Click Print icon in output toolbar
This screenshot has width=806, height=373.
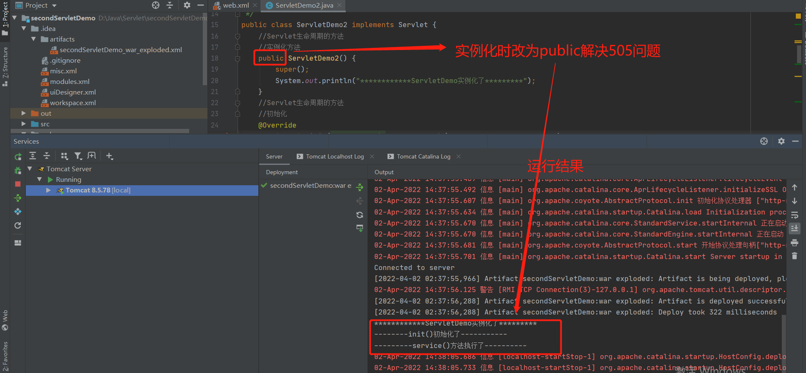[x=795, y=243]
